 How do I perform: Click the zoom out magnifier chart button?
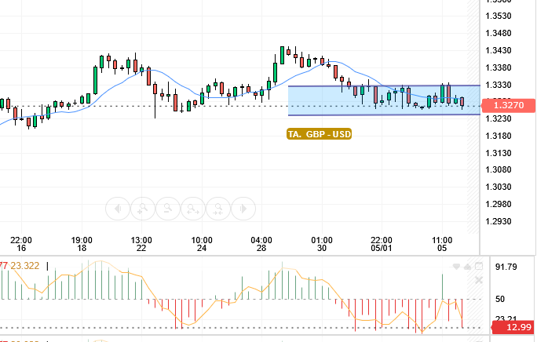(x=168, y=209)
